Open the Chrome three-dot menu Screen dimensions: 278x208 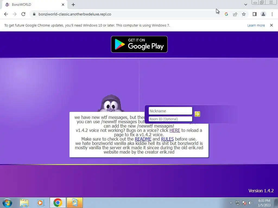(x=272, y=14)
